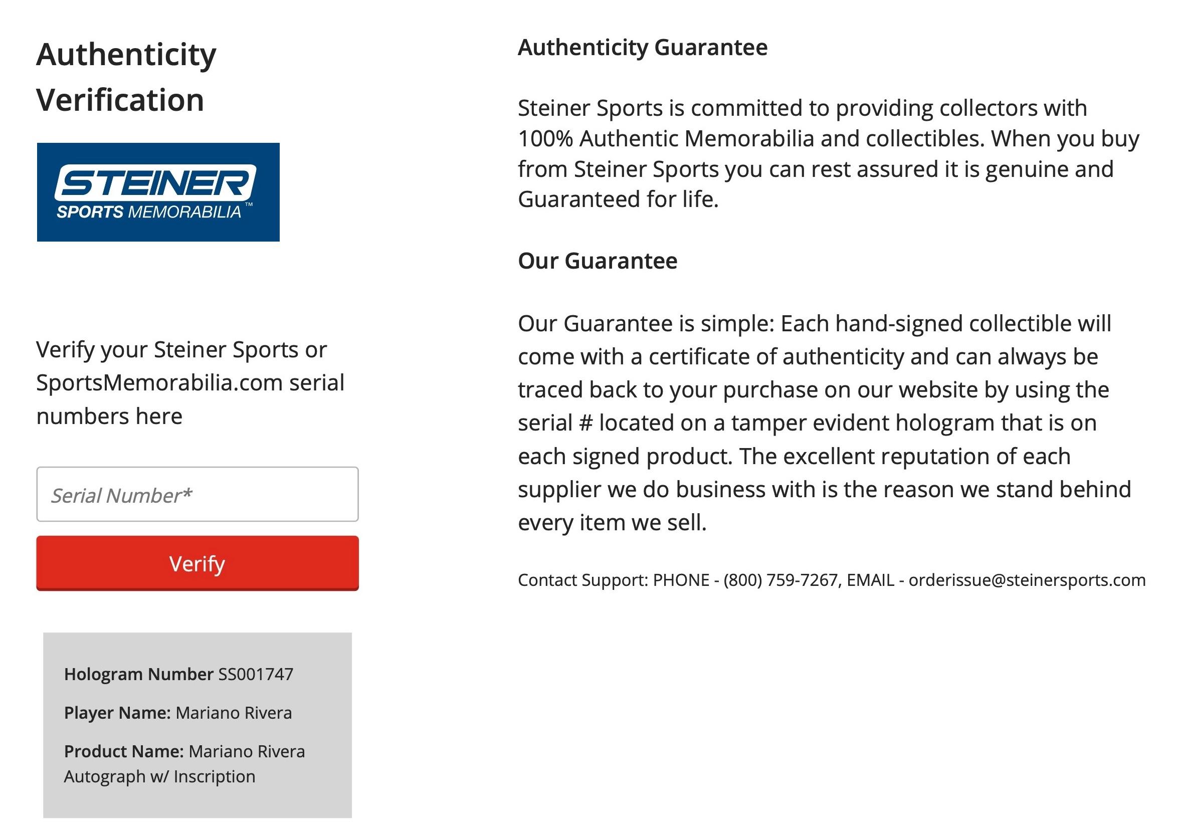The image size is (1179, 834).
Task: Focus the Serial Number input field
Action: tap(197, 495)
